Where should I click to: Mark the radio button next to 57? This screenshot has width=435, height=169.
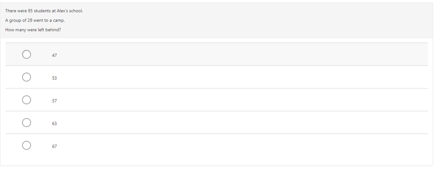(26, 100)
